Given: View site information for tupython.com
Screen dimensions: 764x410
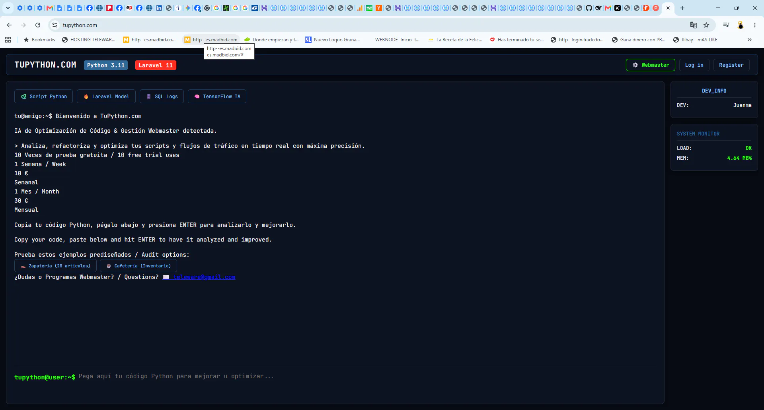Looking at the screenshot, I should click(x=55, y=25).
